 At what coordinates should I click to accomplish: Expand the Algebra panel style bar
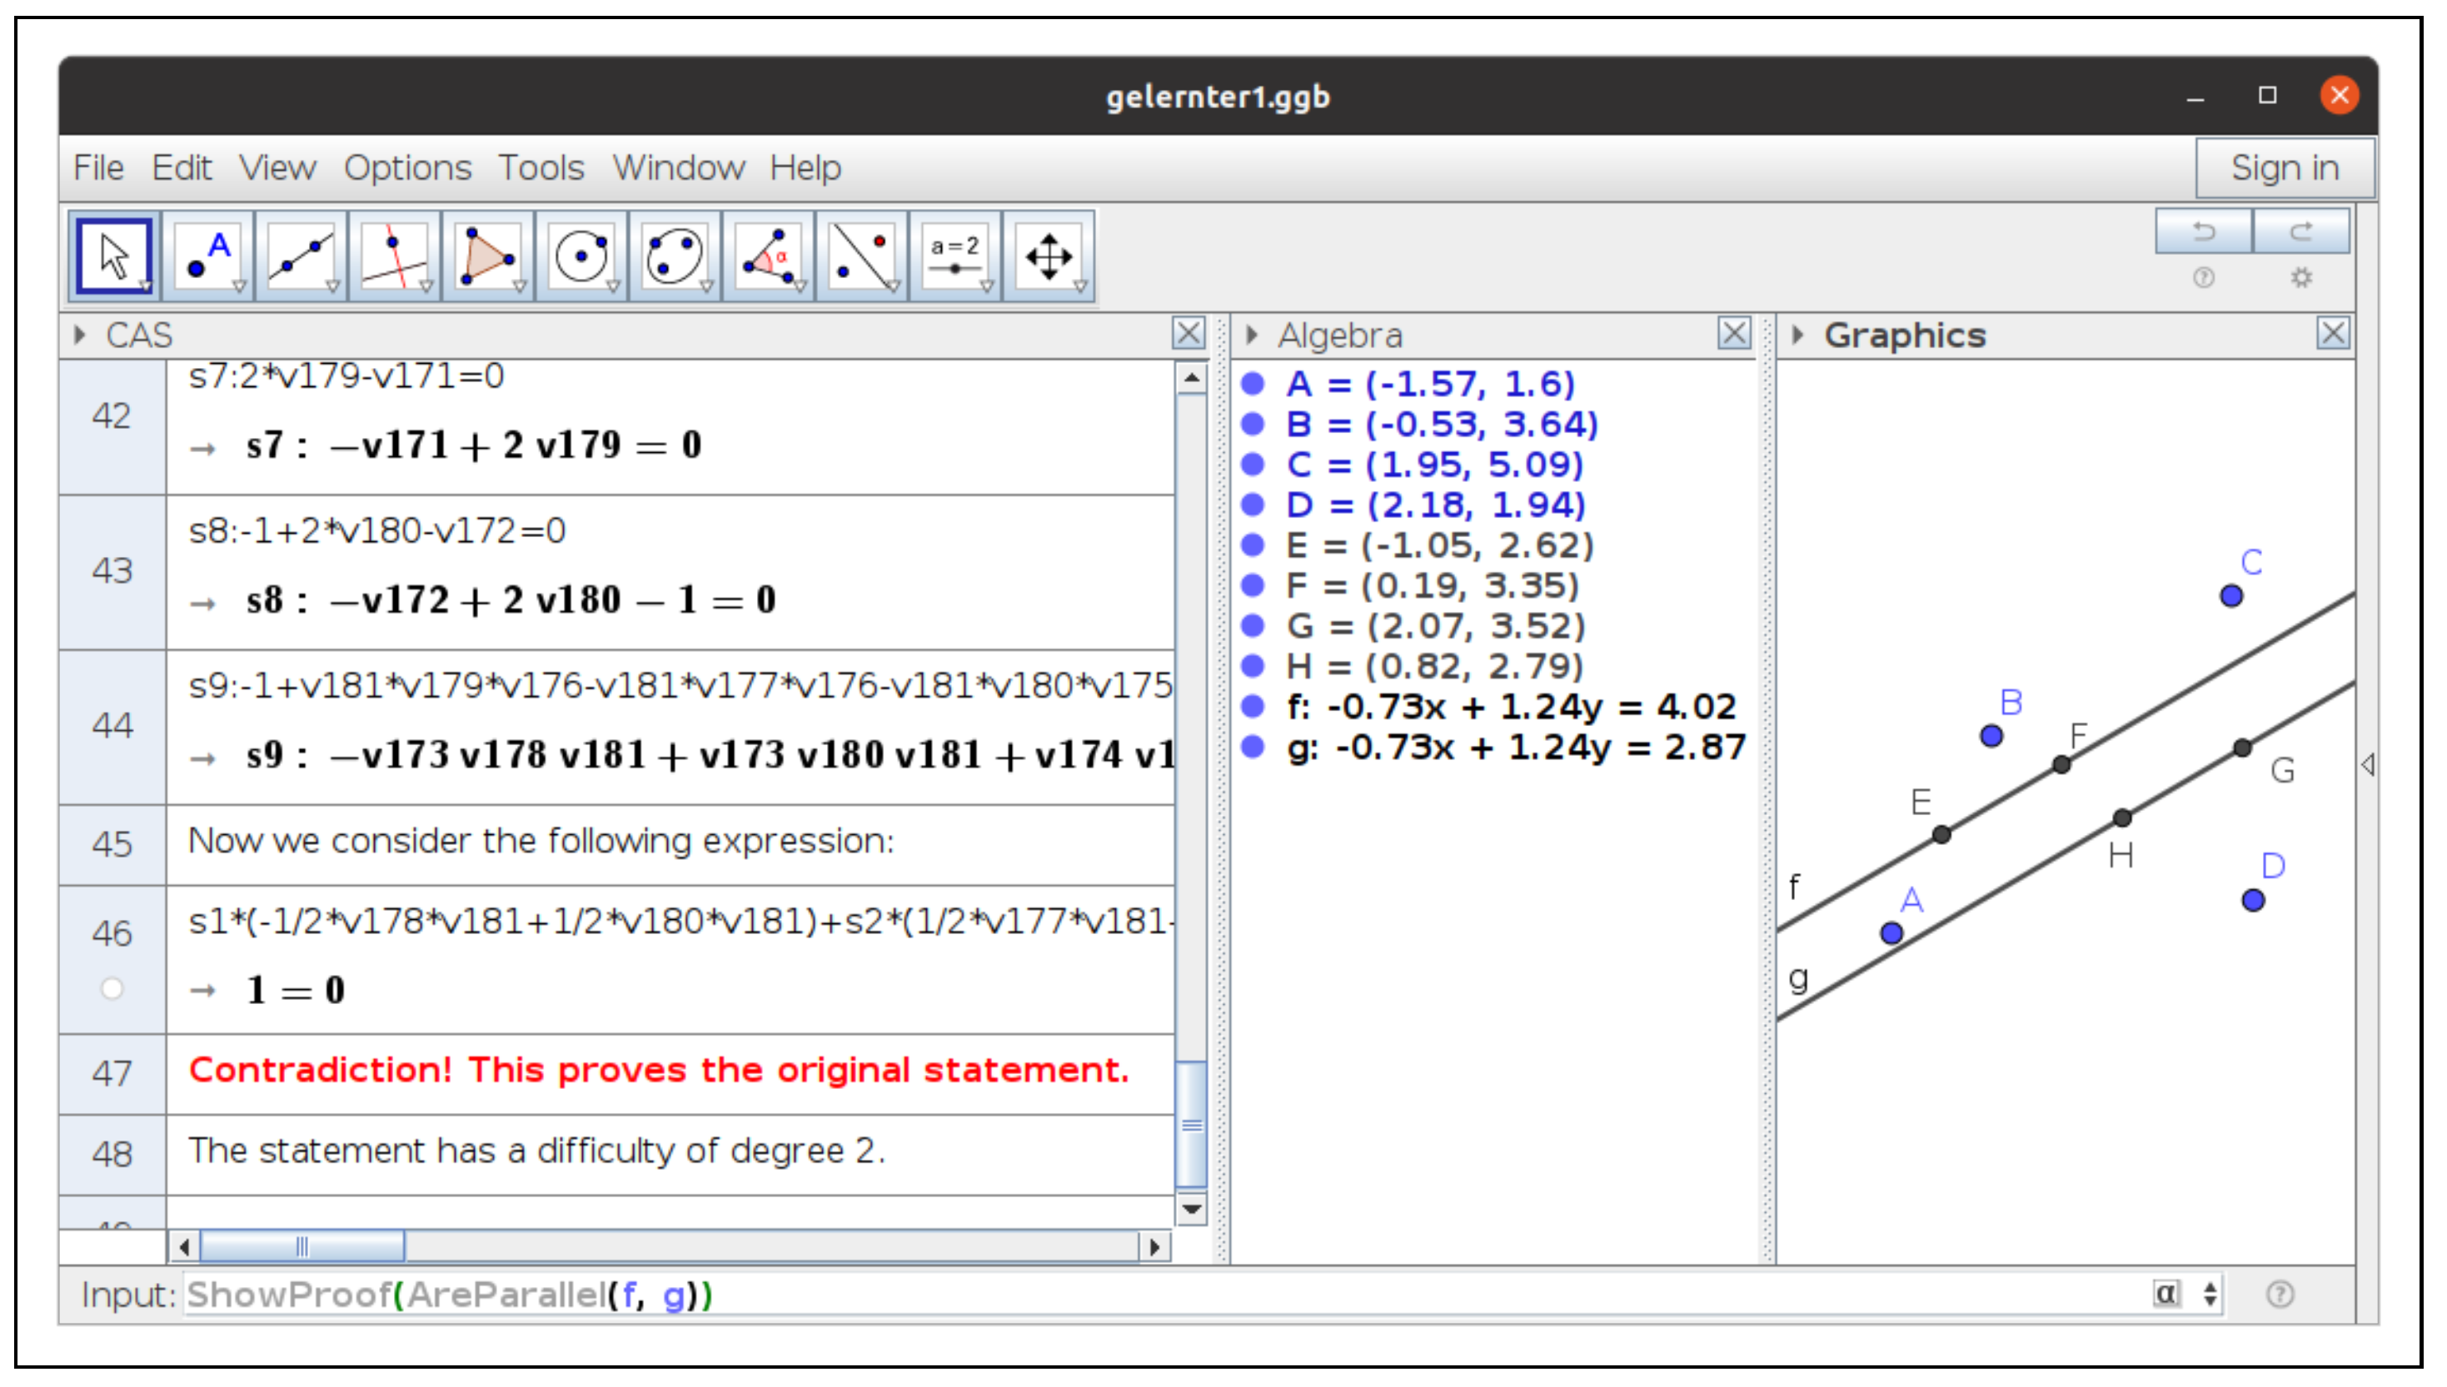(x=1252, y=336)
